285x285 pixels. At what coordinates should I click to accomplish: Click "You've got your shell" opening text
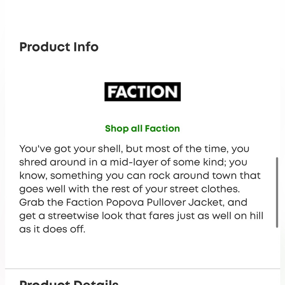pyautogui.click(x=71, y=149)
